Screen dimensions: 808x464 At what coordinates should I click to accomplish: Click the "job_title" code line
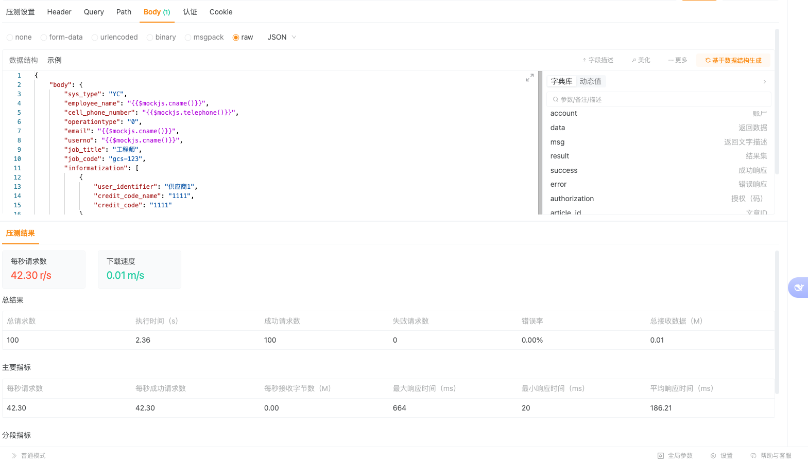point(103,150)
